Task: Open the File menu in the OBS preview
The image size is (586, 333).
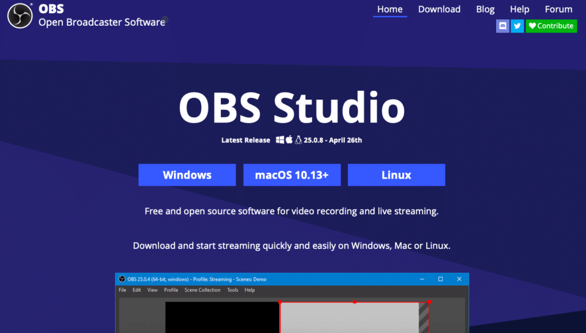Action: [x=122, y=290]
